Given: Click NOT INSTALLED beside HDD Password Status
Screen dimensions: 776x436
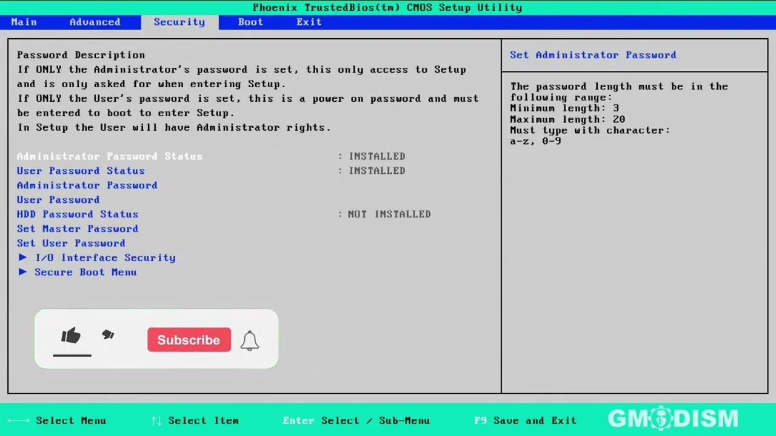Looking at the screenshot, I should [x=389, y=214].
